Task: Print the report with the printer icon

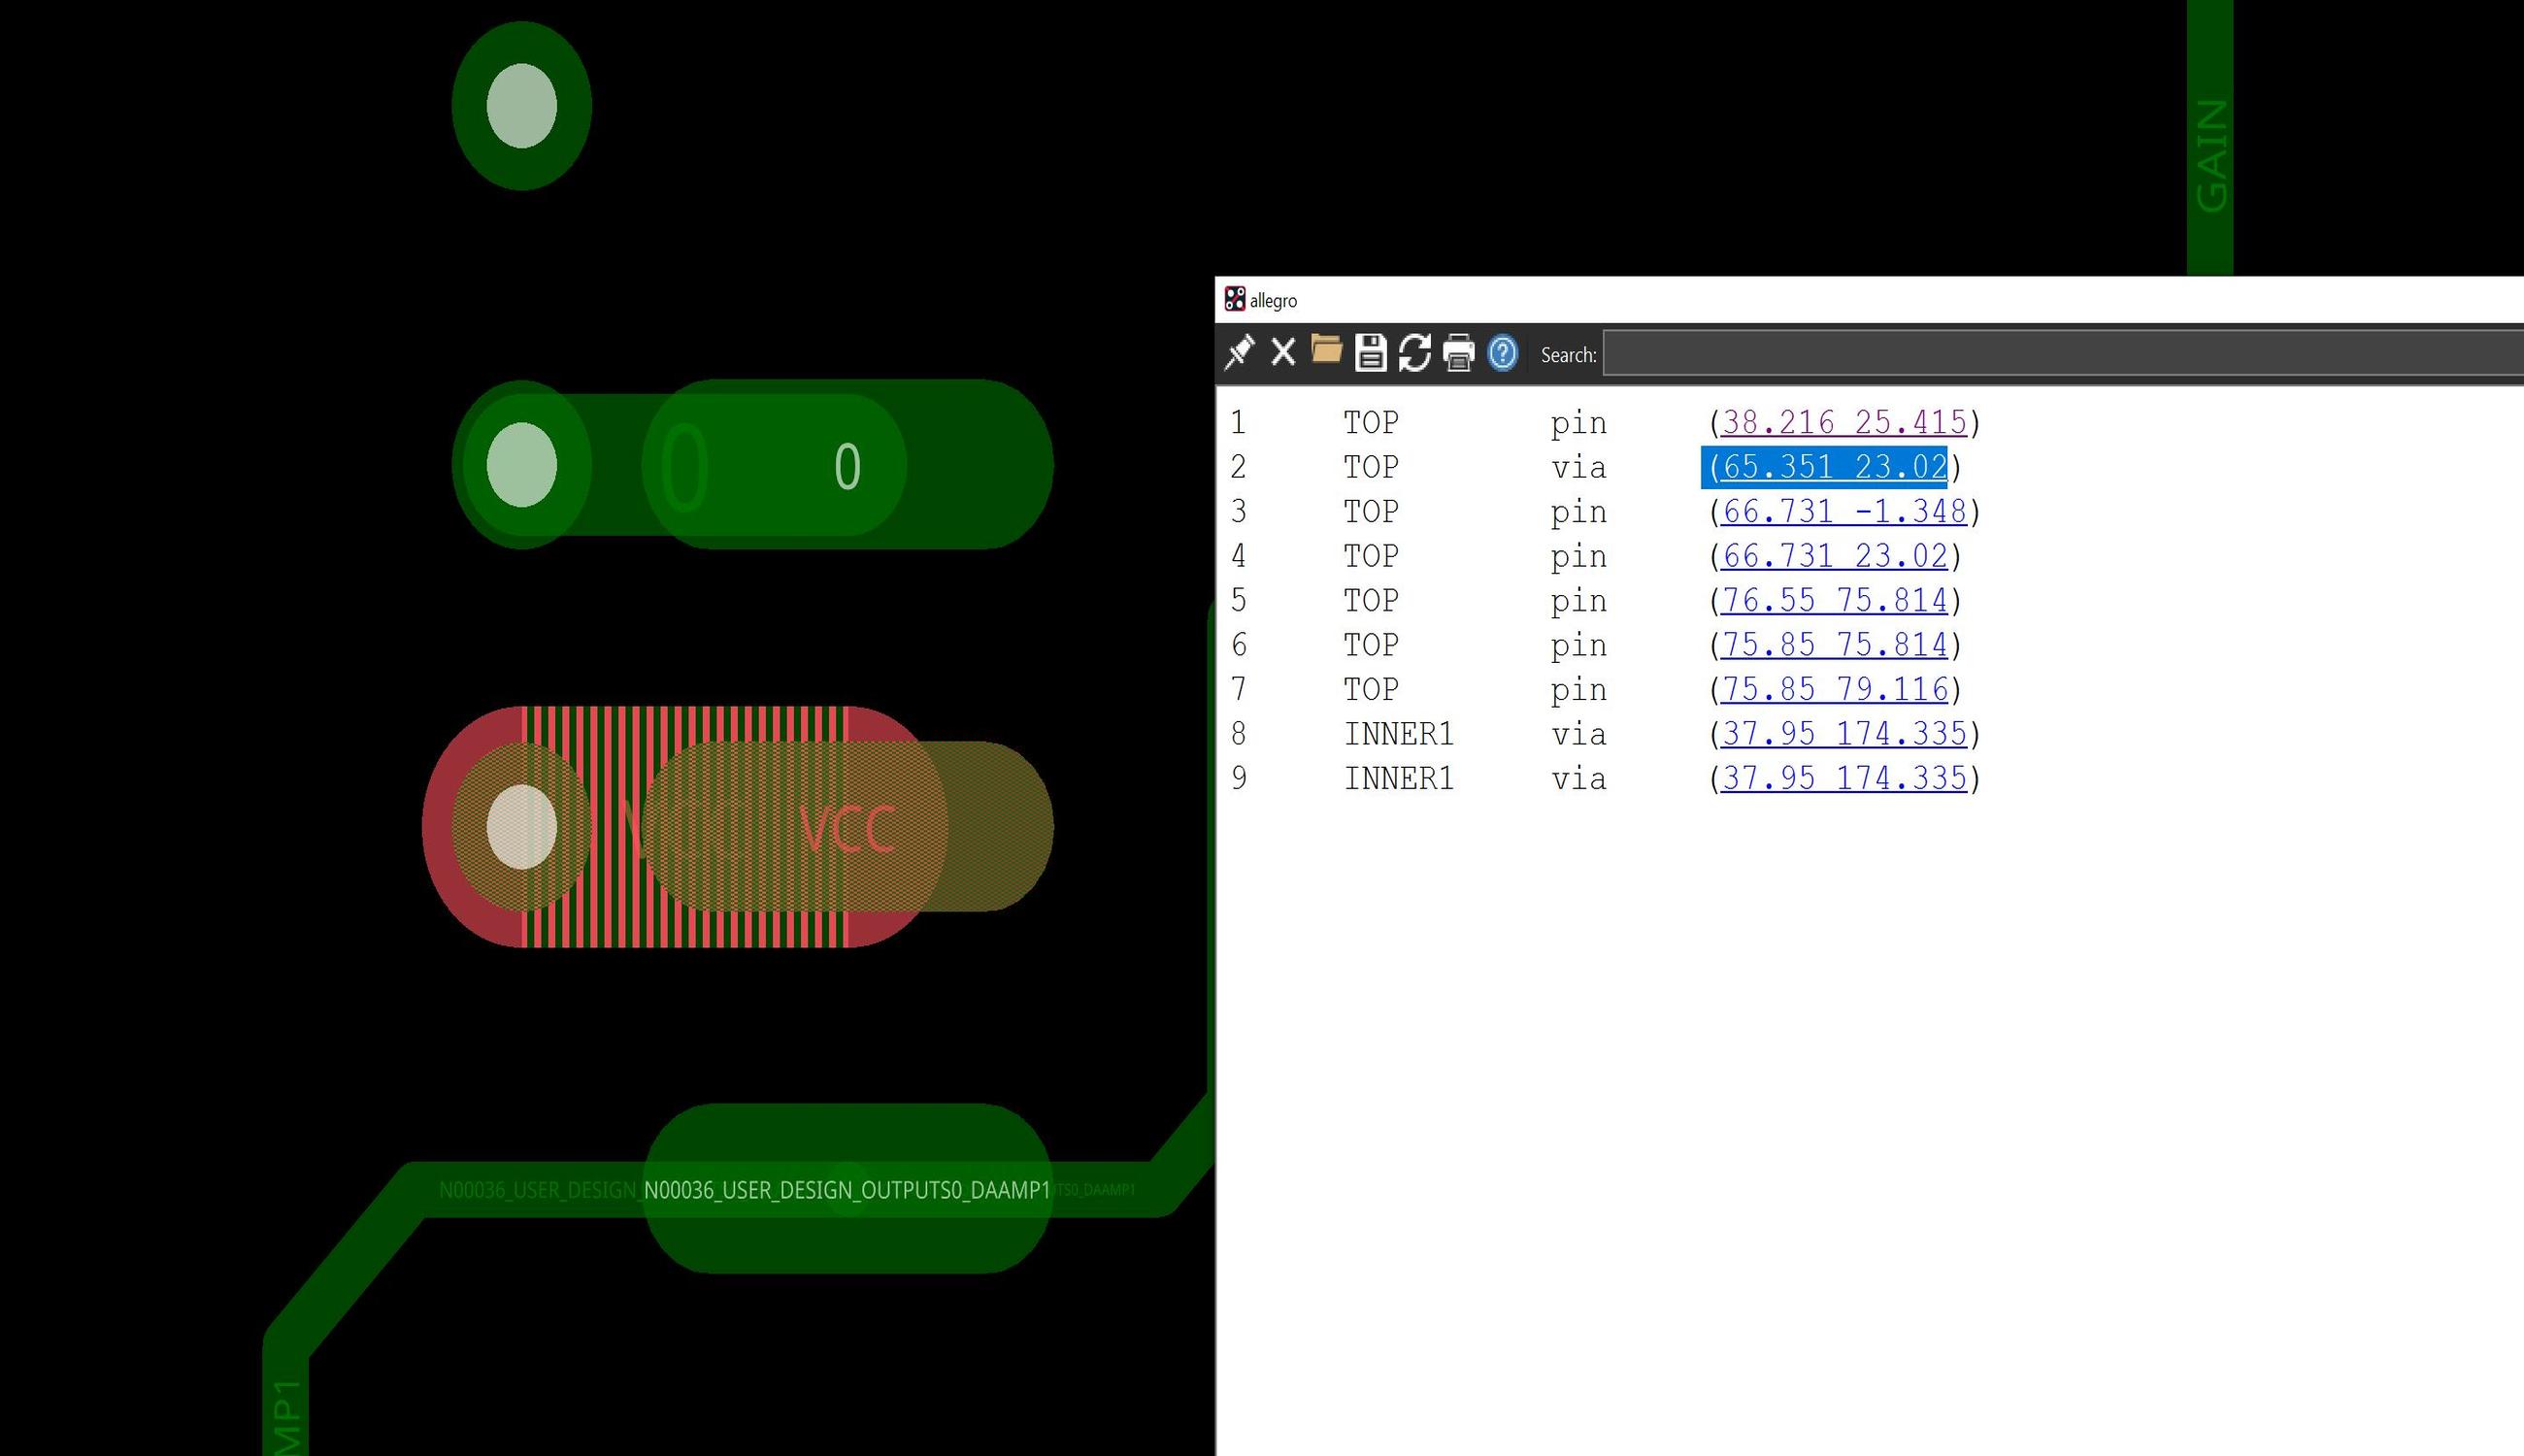Action: [x=1459, y=353]
